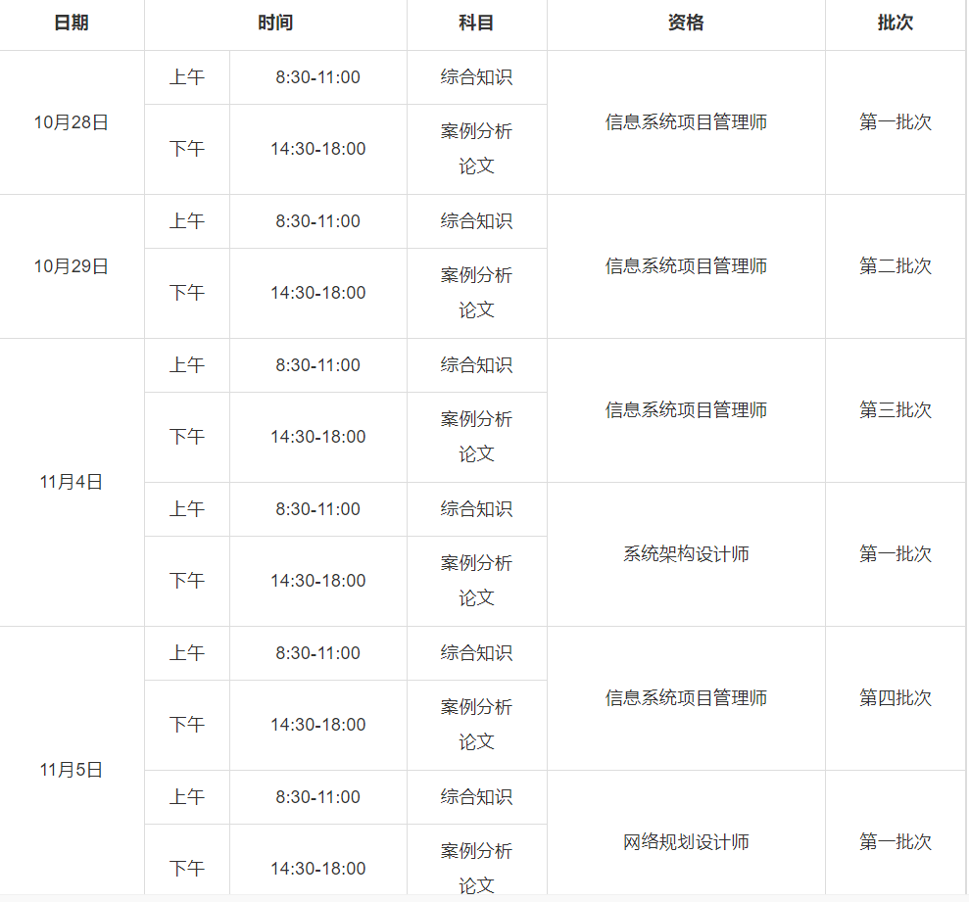The image size is (969, 902).
Task: Click 第一批次 in the 网络规划设计师 row
Action: (895, 842)
